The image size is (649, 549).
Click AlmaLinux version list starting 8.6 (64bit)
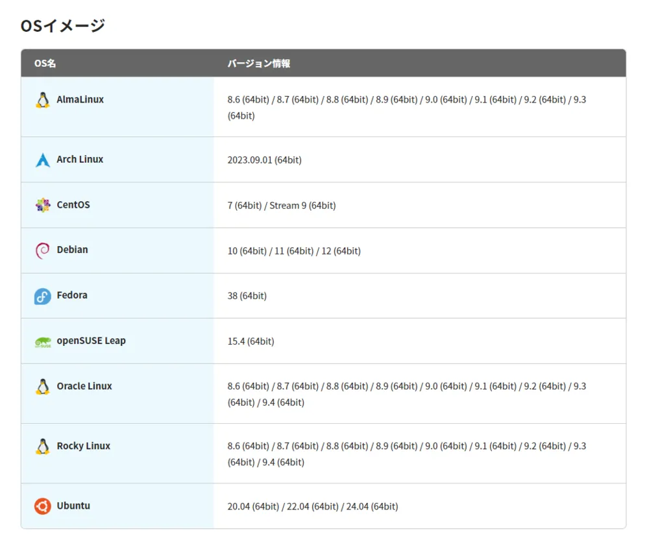click(x=407, y=108)
